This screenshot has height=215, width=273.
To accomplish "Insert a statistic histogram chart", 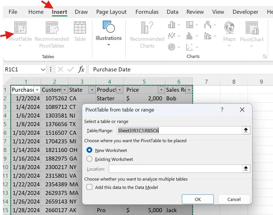I will (189, 36).
